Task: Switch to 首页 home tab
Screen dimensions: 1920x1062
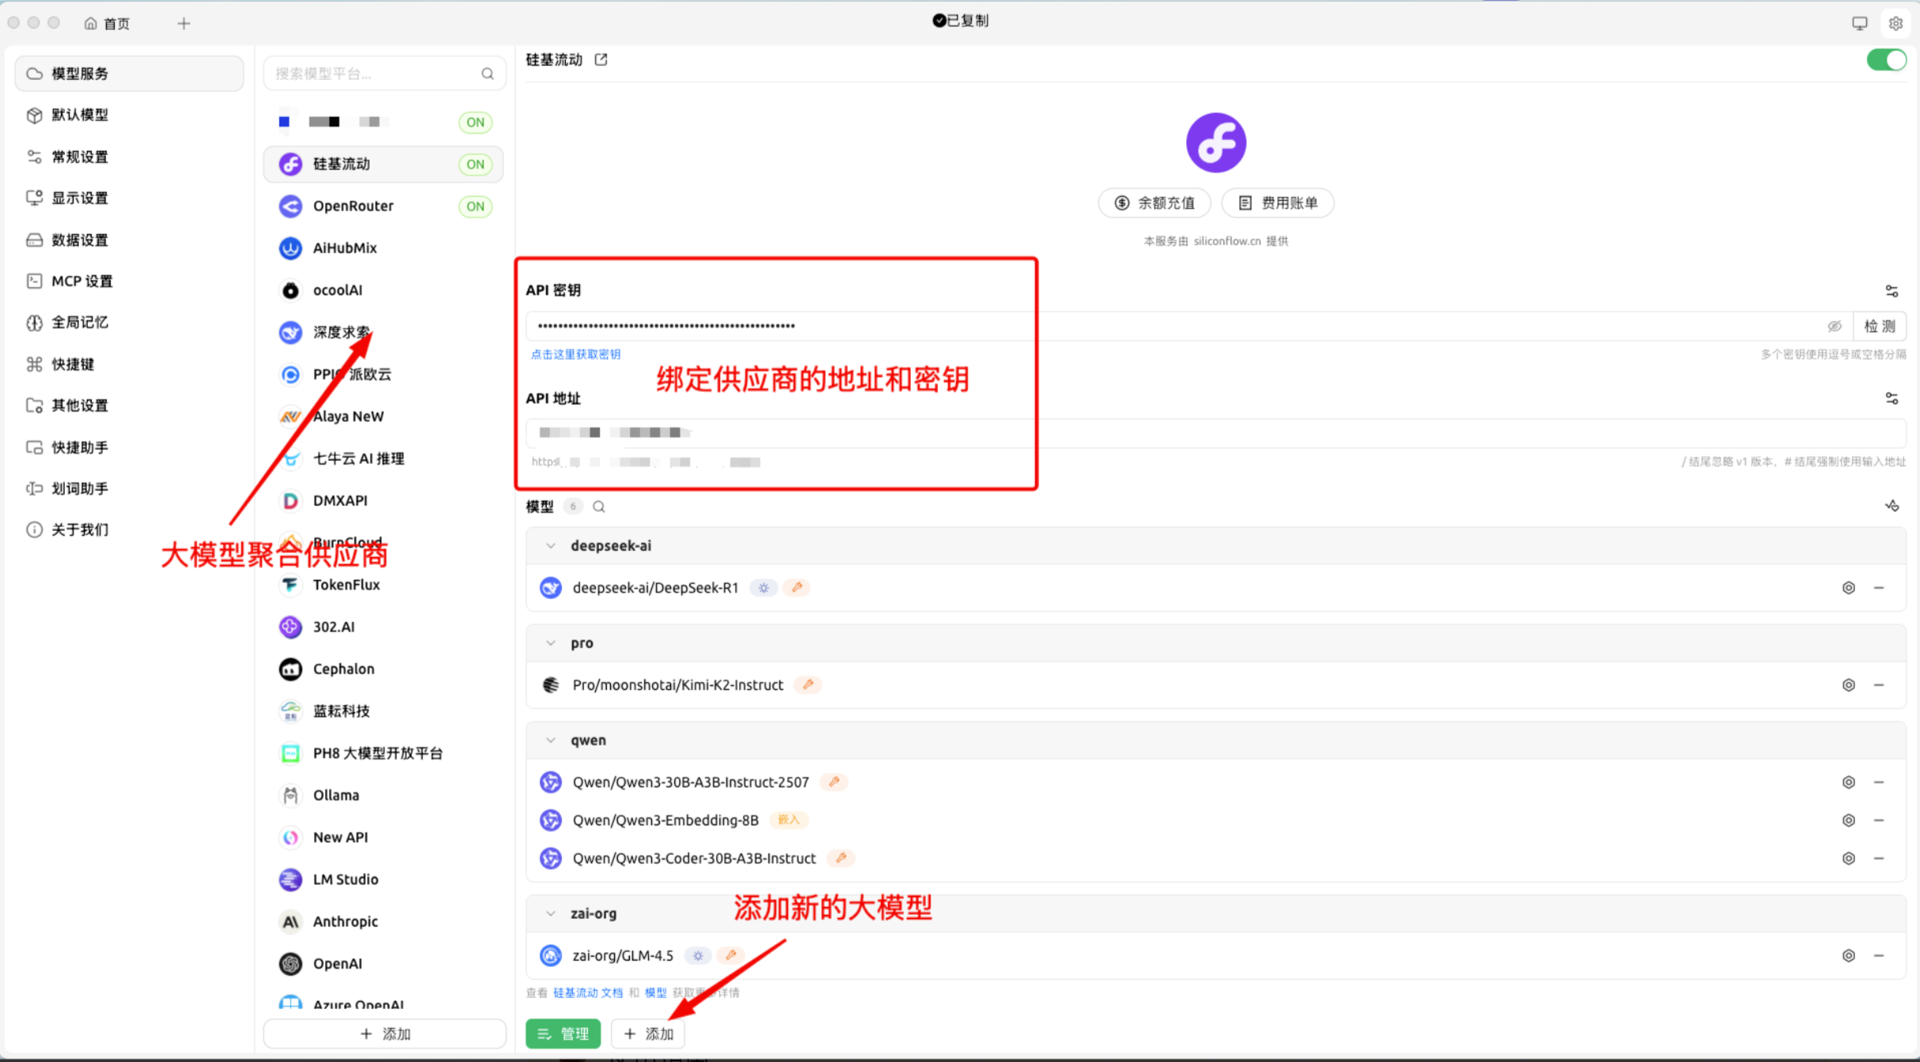Action: click(107, 24)
